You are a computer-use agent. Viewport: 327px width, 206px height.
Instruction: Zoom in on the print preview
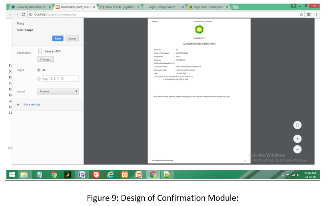point(297,139)
